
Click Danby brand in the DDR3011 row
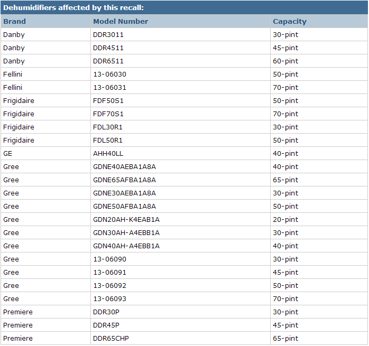point(14,35)
